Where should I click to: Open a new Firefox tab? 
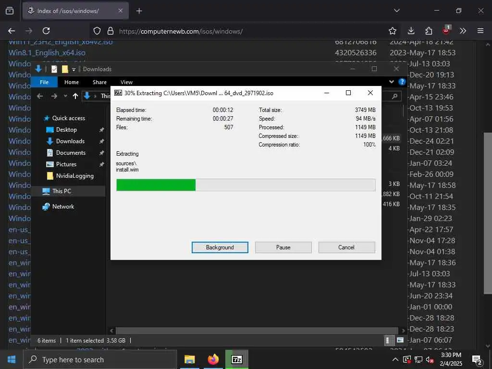pos(139,11)
